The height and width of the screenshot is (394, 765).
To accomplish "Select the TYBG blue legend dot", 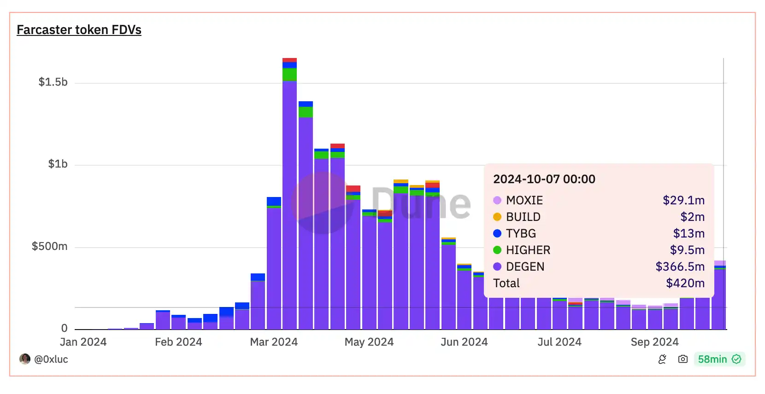I will pos(497,233).
